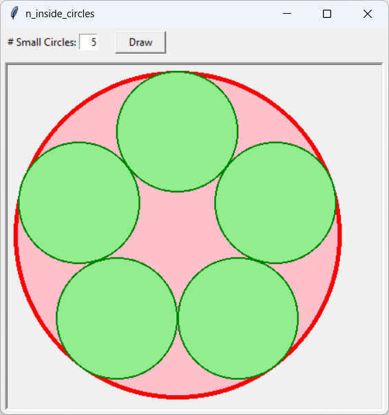Click the 'n_inside_circles' window title text
This screenshot has height=415, width=389.
pos(60,14)
